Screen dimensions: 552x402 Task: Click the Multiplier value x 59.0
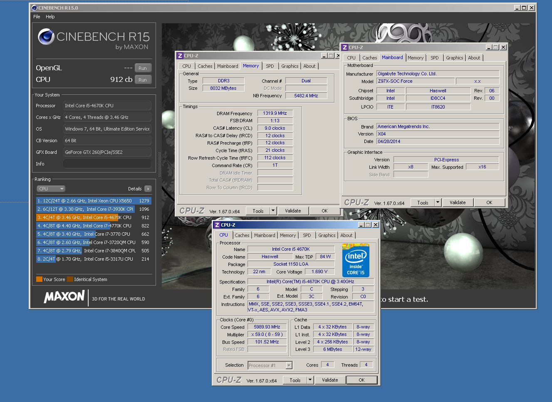267,334
